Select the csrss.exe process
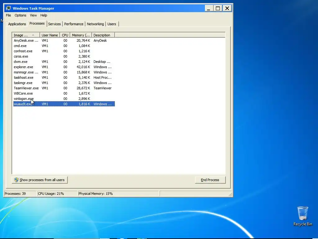This screenshot has height=239, width=318. 64,56
